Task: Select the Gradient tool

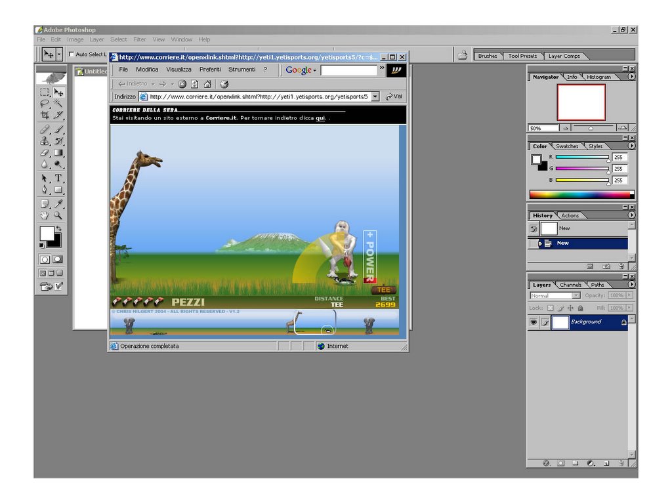Action: click(58, 152)
